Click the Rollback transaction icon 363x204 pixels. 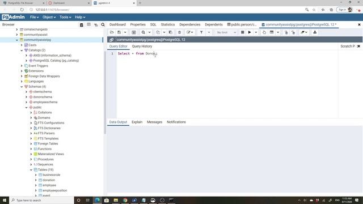293,32
